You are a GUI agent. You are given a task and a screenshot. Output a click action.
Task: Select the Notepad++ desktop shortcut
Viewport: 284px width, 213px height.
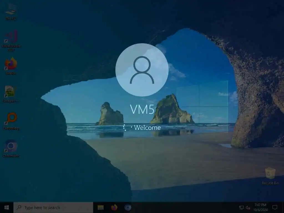[11, 94]
